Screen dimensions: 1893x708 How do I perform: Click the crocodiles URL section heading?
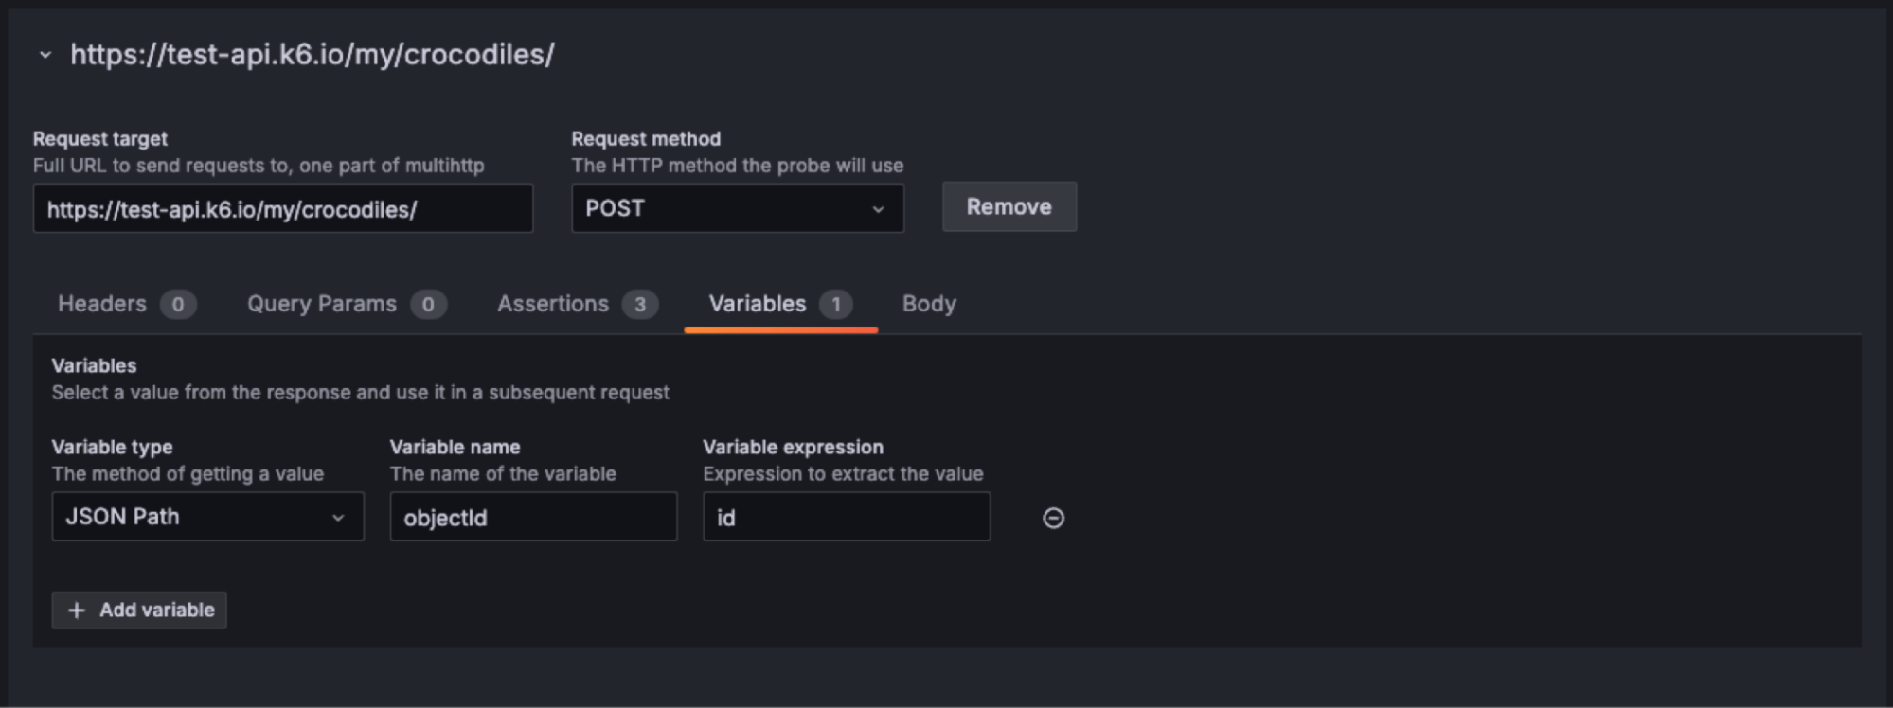click(x=313, y=55)
